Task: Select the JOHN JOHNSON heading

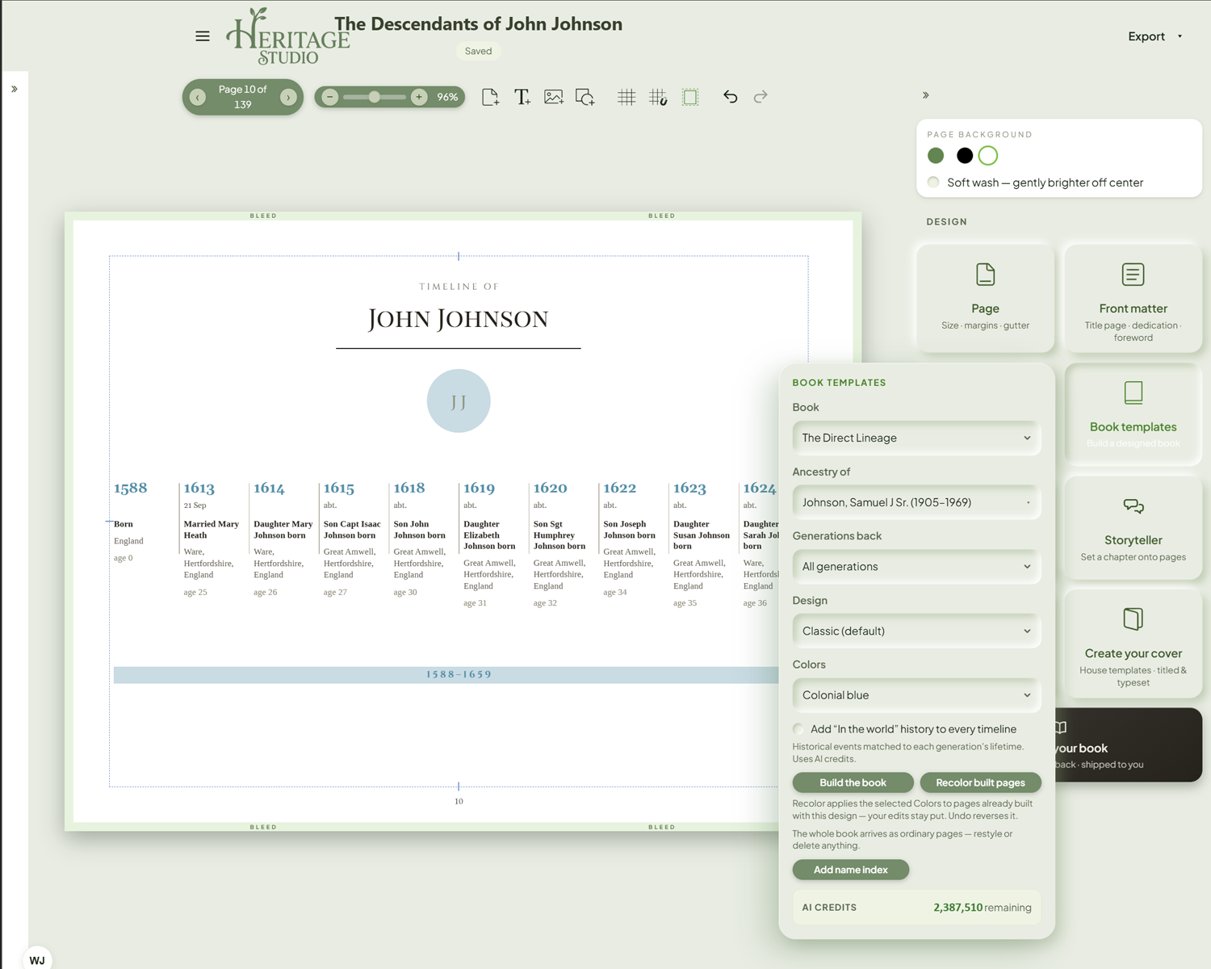Action: click(x=459, y=319)
